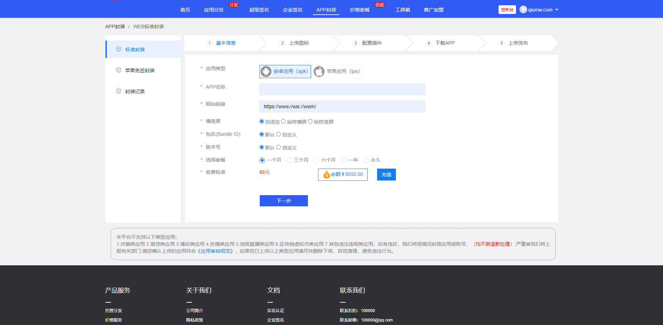Click the cube icon beside 封装记录
The width and height of the screenshot is (663, 325).
[x=119, y=91]
